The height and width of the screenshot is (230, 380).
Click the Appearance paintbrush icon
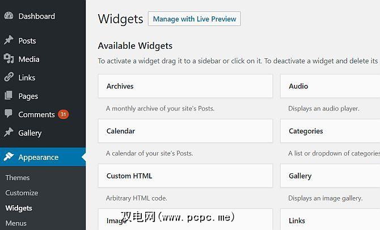[9, 157]
